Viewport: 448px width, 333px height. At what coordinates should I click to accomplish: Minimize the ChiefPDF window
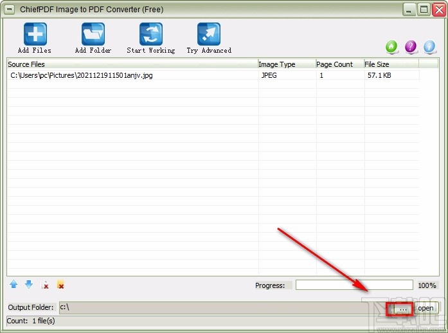click(x=409, y=10)
